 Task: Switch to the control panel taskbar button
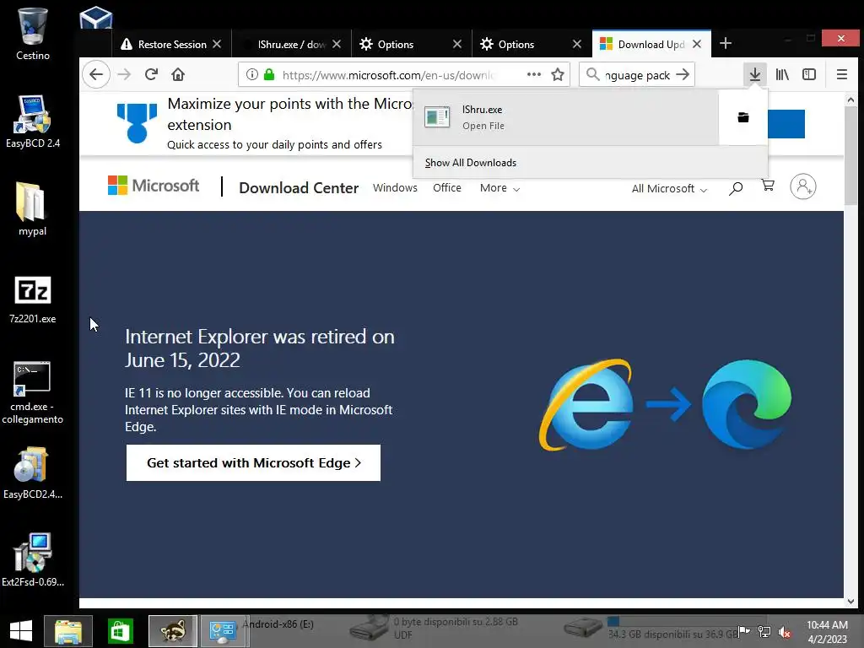[223, 631]
